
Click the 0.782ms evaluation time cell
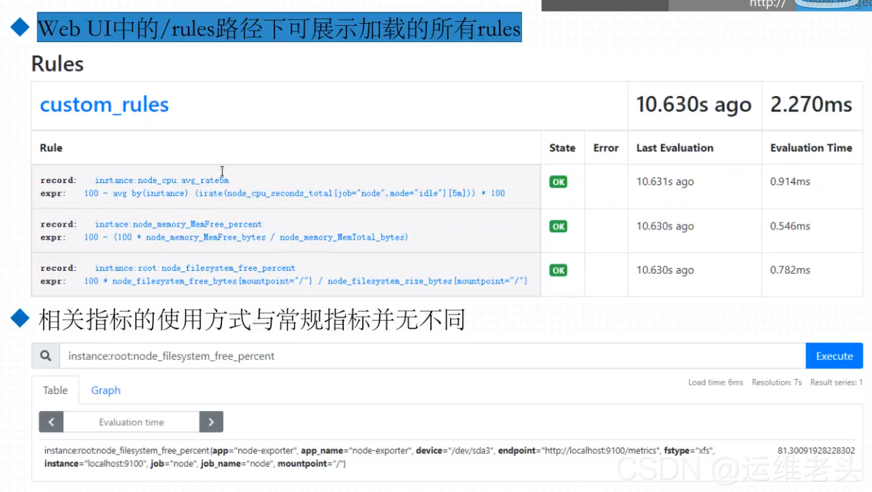click(x=790, y=270)
